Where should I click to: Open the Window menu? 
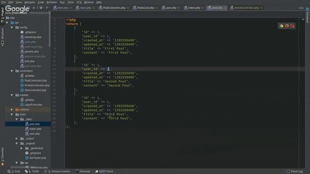[x=89, y=2]
